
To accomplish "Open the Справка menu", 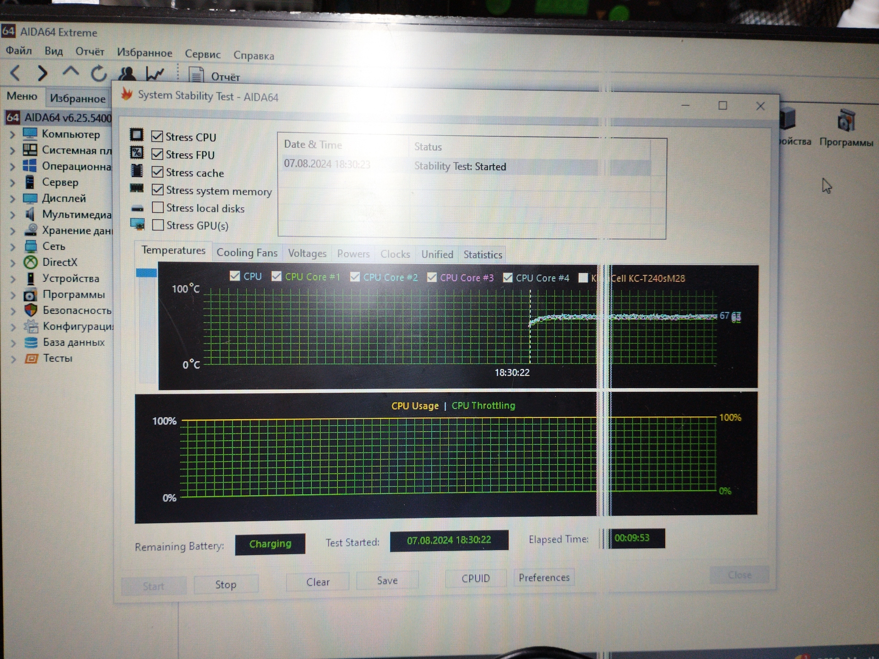I will coord(254,55).
